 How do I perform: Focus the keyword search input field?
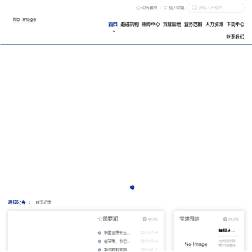(x=216, y=8)
